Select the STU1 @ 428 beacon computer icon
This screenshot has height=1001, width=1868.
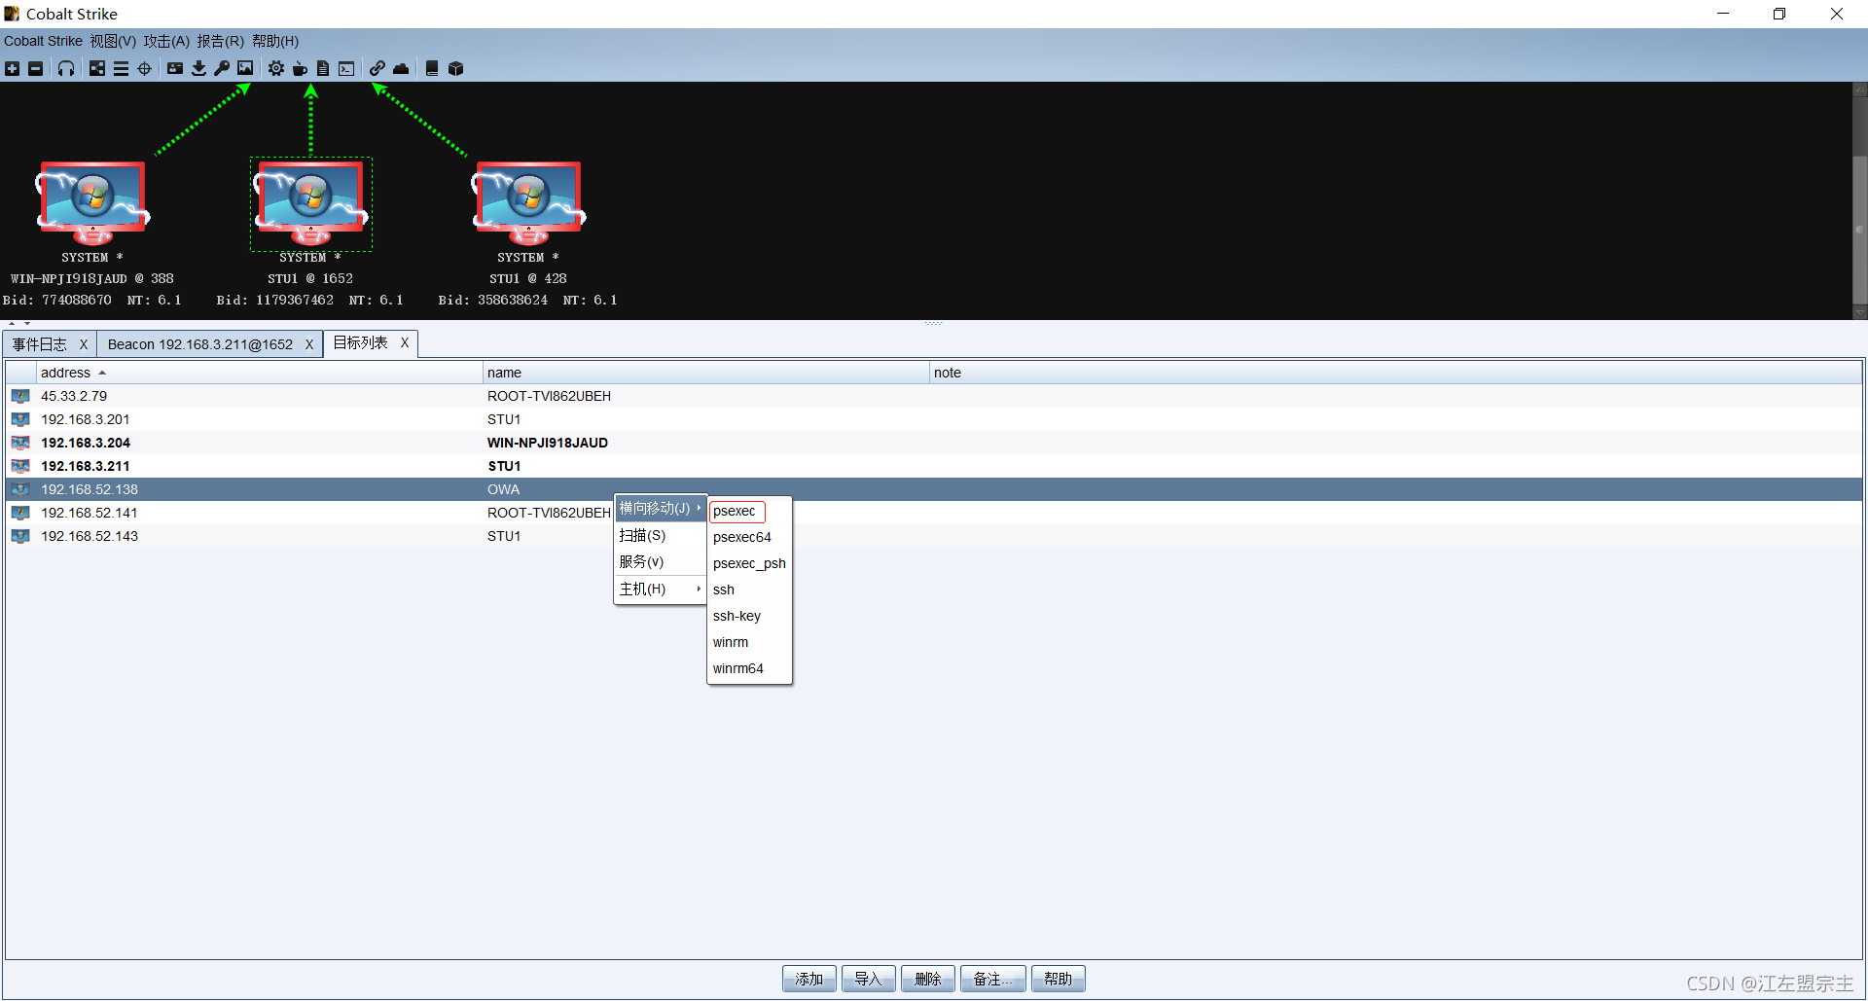point(528,202)
